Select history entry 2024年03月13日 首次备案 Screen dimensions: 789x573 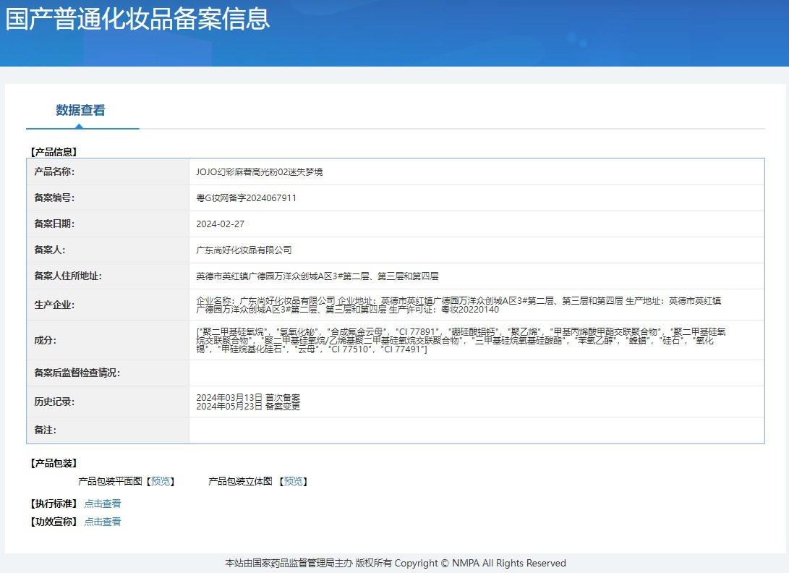point(248,397)
